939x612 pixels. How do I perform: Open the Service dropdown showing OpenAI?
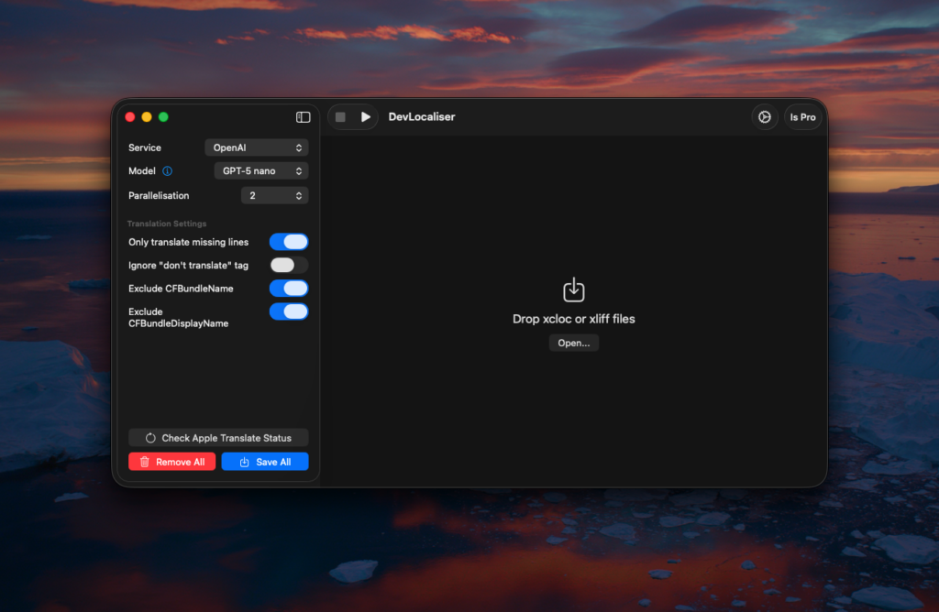coord(257,148)
